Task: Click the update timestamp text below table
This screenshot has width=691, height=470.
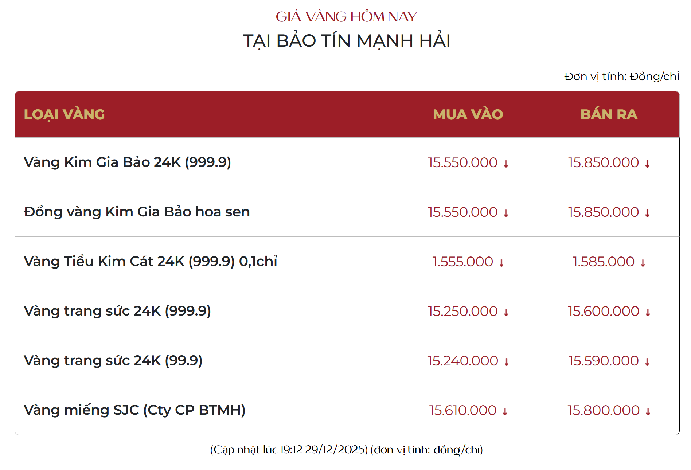Action: click(x=346, y=450)
